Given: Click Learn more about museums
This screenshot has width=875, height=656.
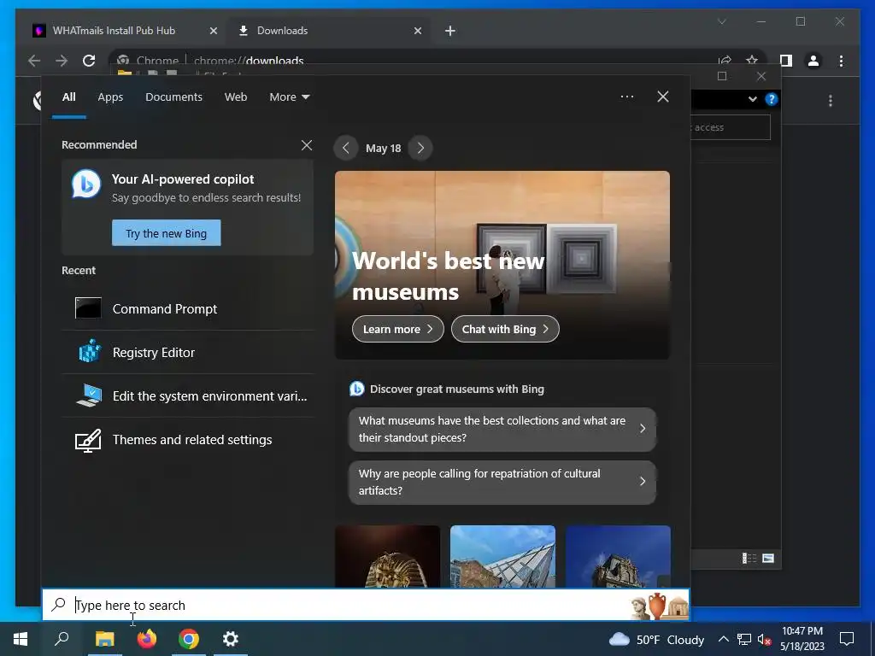Looking at the screenshot, I should [397, 329].
